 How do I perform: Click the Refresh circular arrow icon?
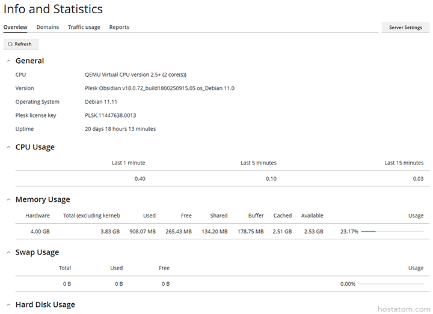coord(10,44)
